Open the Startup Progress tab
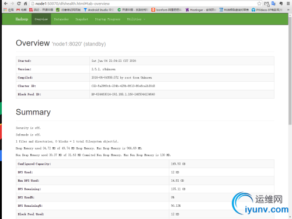Viewport: 292px width, 219px height. pos(107,19)
